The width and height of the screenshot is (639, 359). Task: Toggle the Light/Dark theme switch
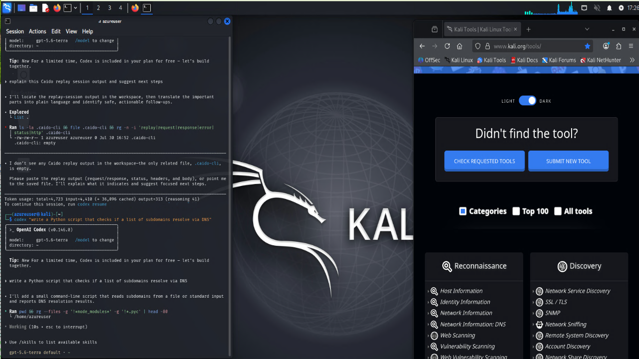click(x=527, y=101)
